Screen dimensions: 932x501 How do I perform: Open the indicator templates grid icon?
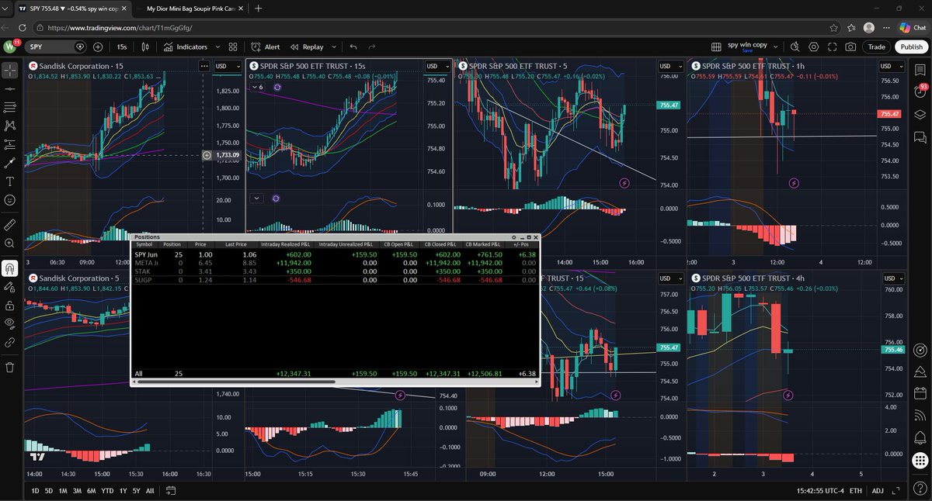click(x=231, y=47)
